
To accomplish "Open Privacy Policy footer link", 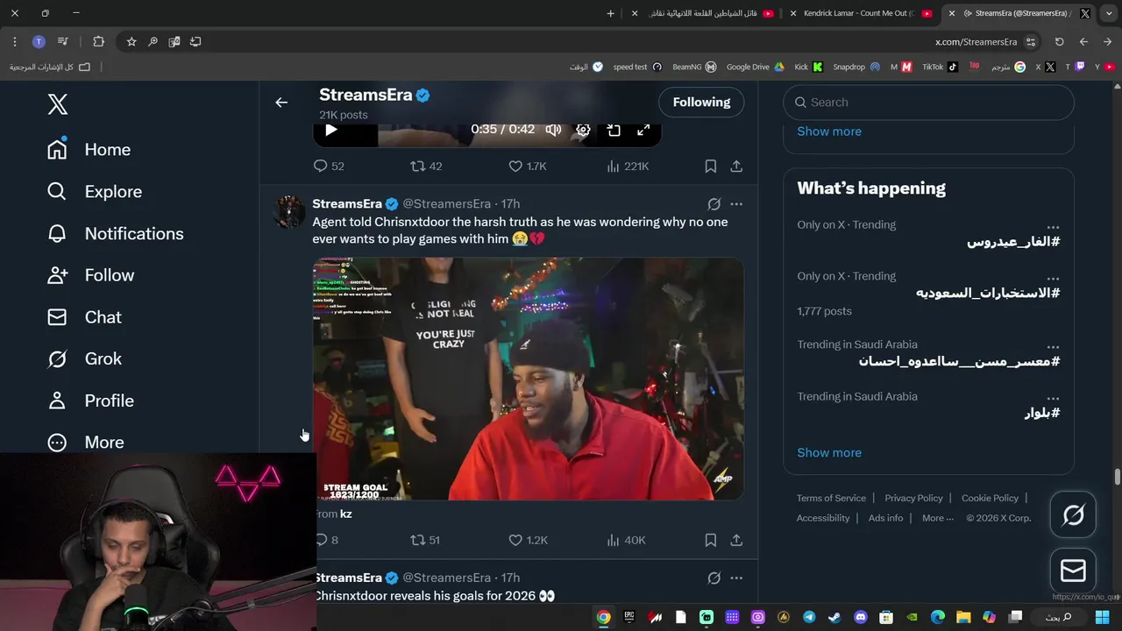I will tap(913, 498).
